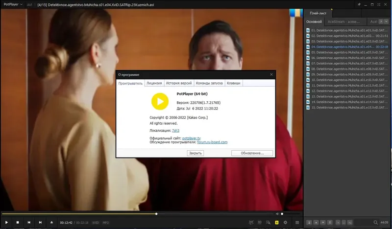Click the playlist search input field
Viewport: 392px width, 229px height.
coord(363,222)
